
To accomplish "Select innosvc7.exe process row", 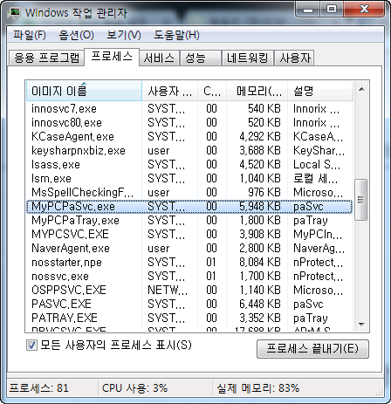I will pos(189,109).
